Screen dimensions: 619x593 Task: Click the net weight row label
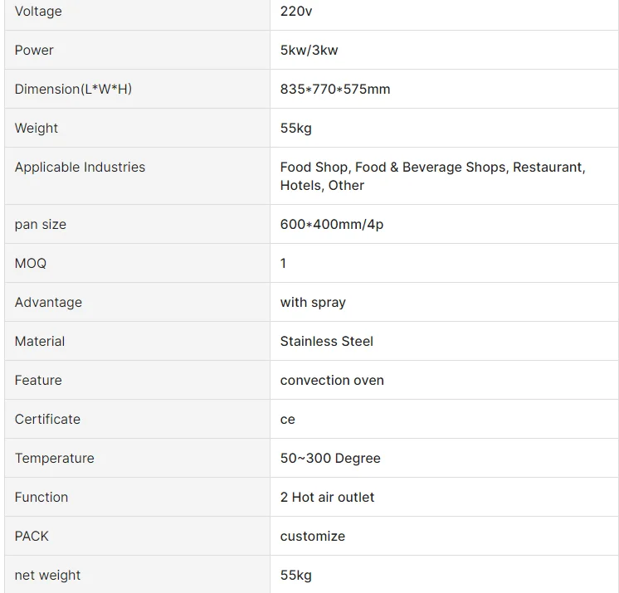pyautogui.click(x=47, y=576)
